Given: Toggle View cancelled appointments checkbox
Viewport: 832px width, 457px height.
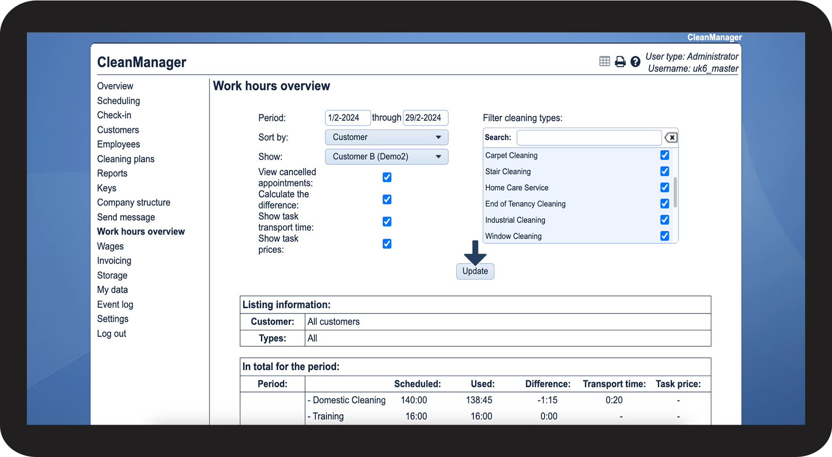Looking at the screenshot, I should coord(387,177).
